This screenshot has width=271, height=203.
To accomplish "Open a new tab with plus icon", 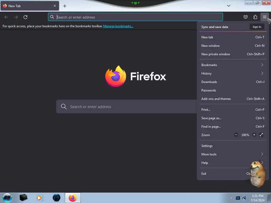I will tap(65, 6).
